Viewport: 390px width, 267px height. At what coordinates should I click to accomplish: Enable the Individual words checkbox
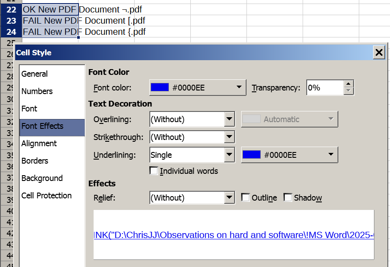(x=154, y=171)
